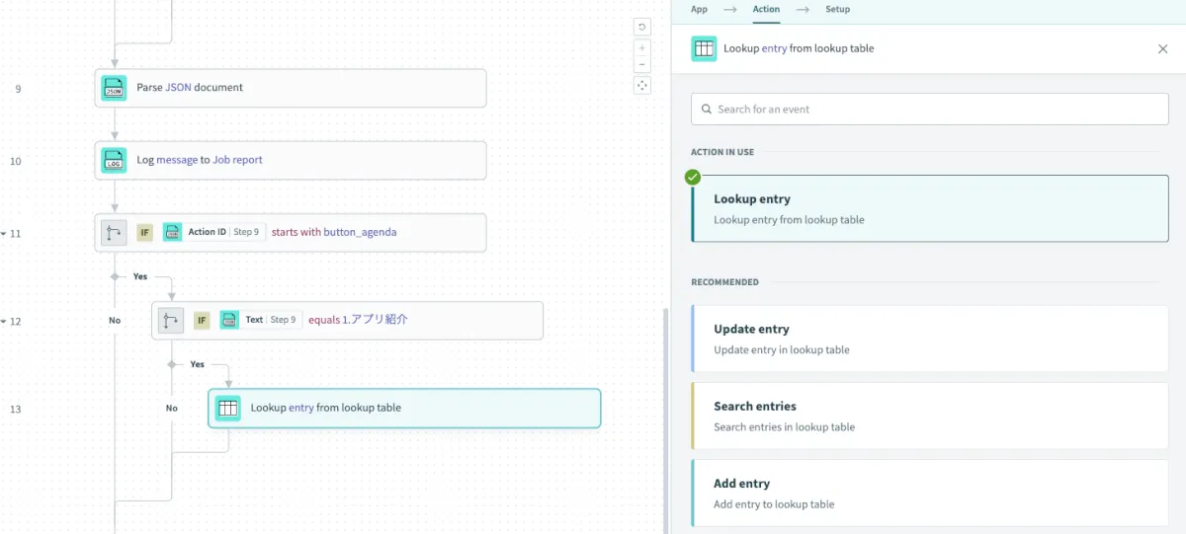Click the Log icon in step 10

pyautogui.click(x=114, y=160)
